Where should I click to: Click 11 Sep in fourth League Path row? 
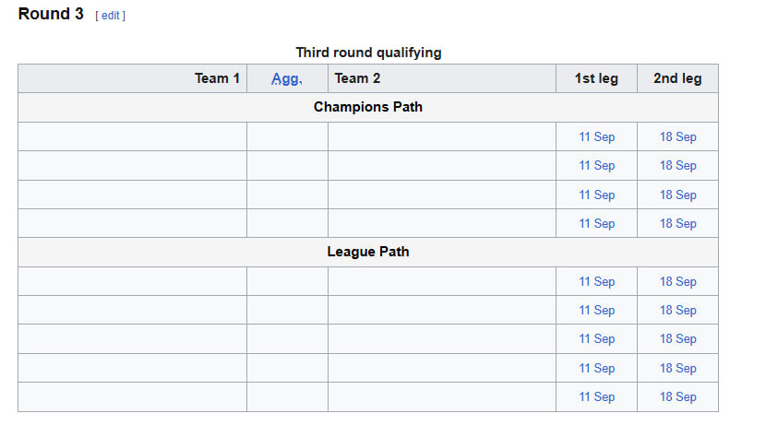tap(596, 369)
